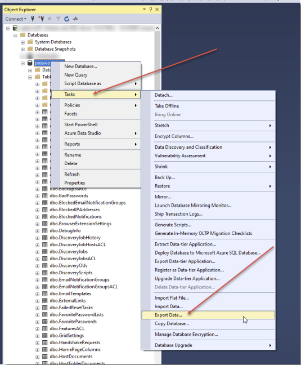Expand the Database Snapshots folder node
This screenshot has height=365, width=301.
[23, 50]
